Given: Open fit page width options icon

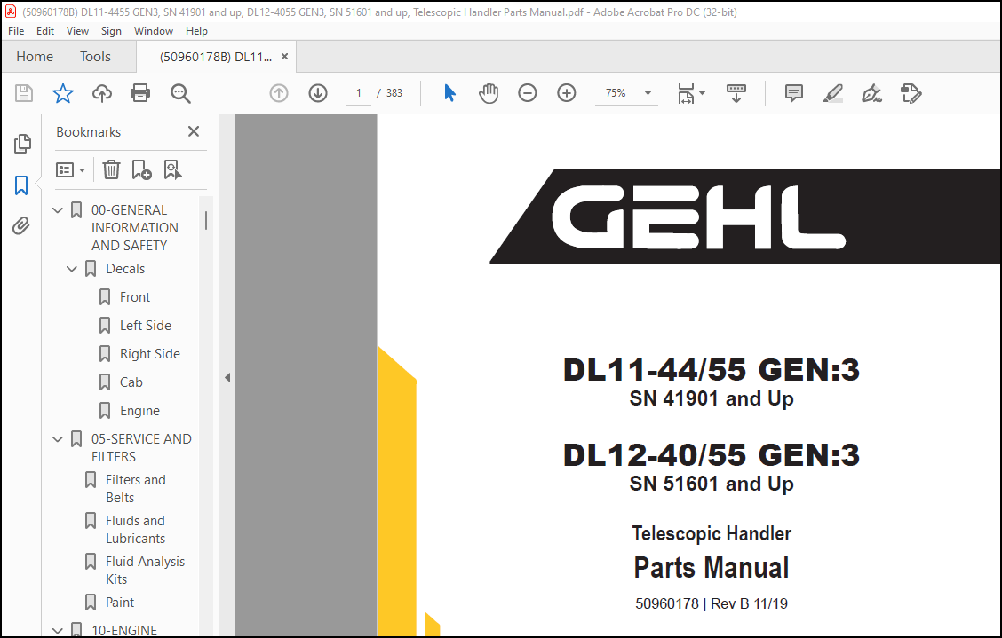Looking at the screenshot, I should tap(686, 93).
